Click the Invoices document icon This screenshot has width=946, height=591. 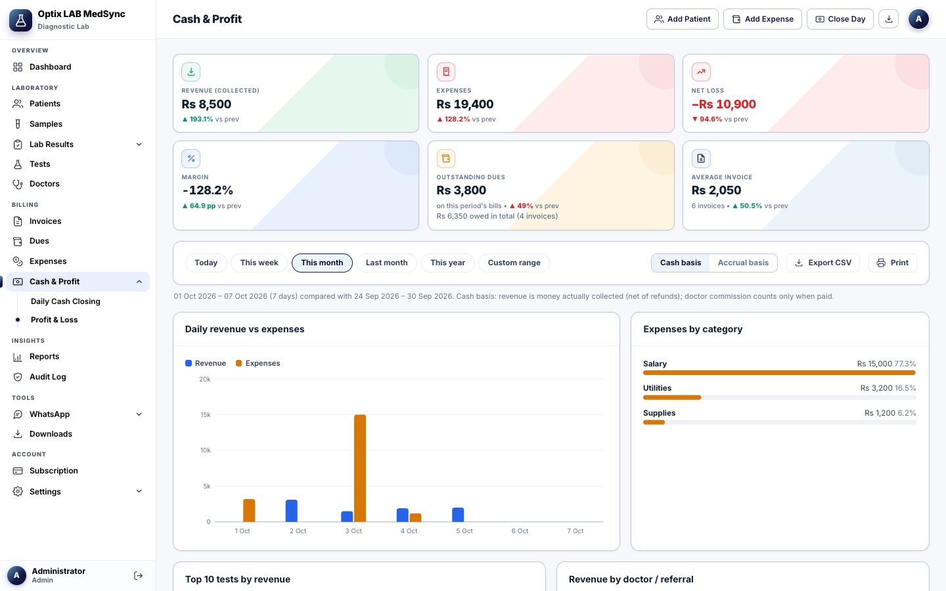pos(18,221)
